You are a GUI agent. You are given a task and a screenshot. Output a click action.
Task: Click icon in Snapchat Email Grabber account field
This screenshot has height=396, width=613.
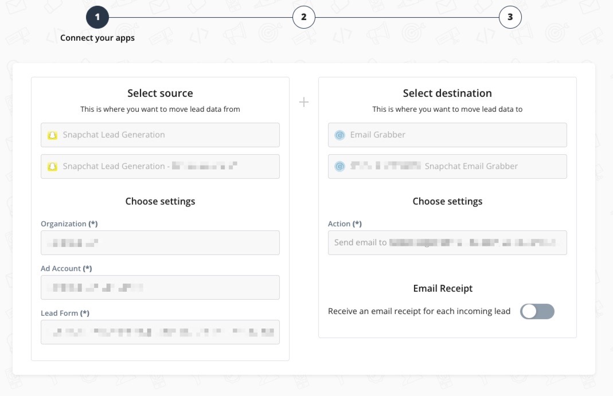339,167
